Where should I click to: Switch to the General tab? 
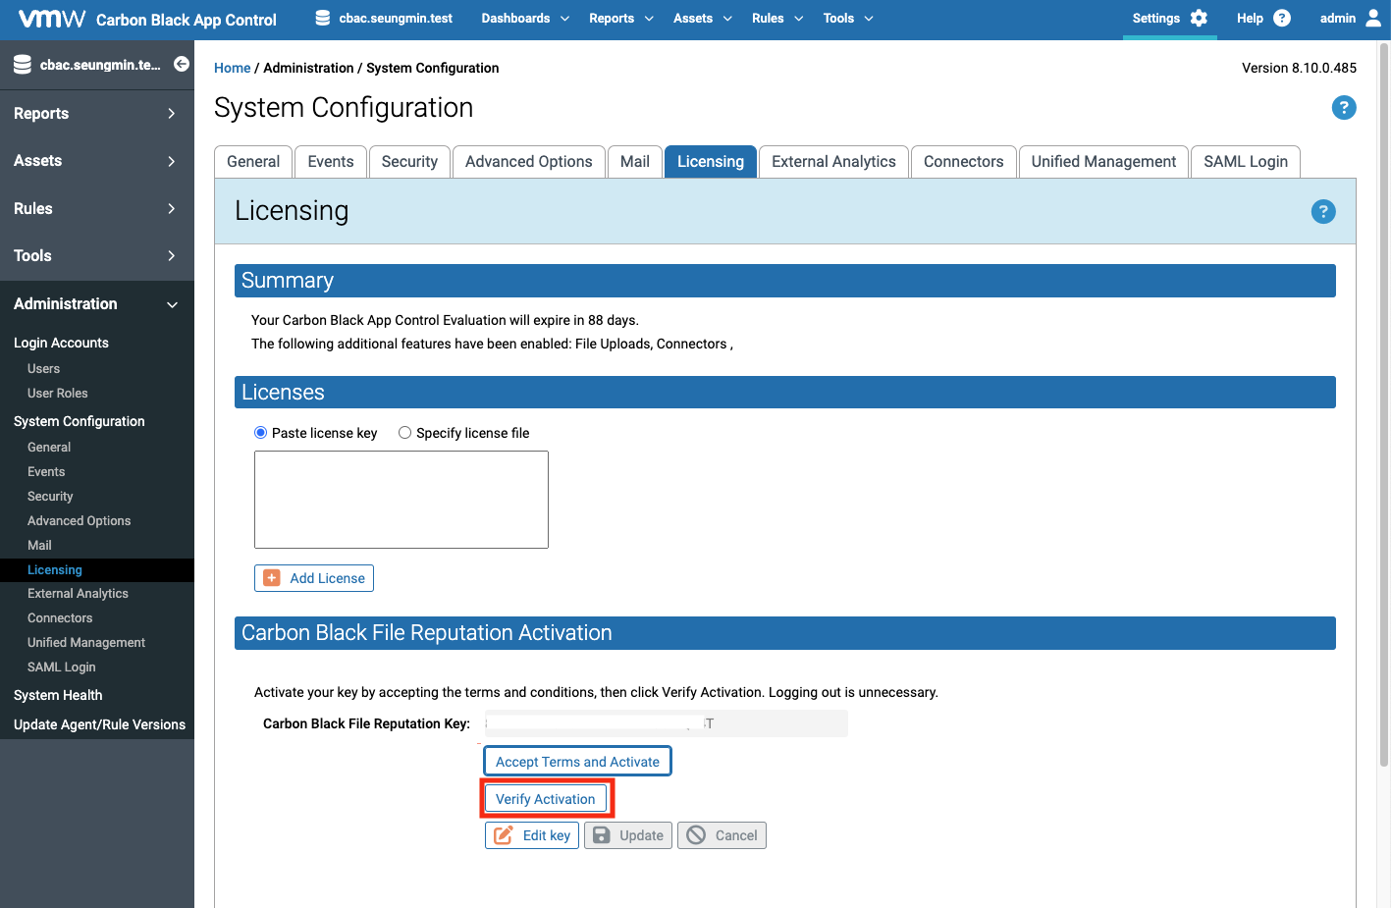253,162
